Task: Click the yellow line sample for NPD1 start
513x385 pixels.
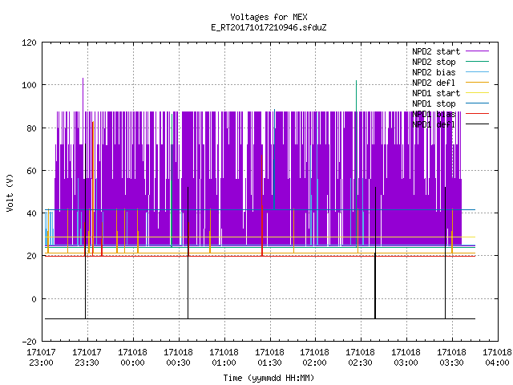Action: pos(477,93)
